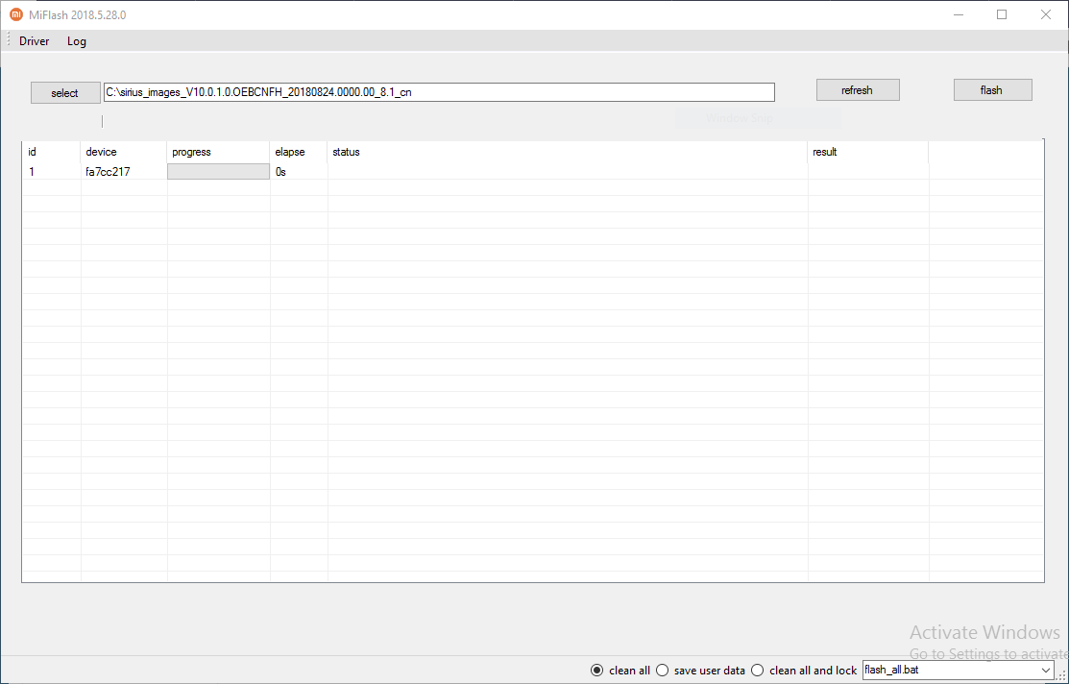
Task: Click the id cell with value 1
Action: [32, 172]
